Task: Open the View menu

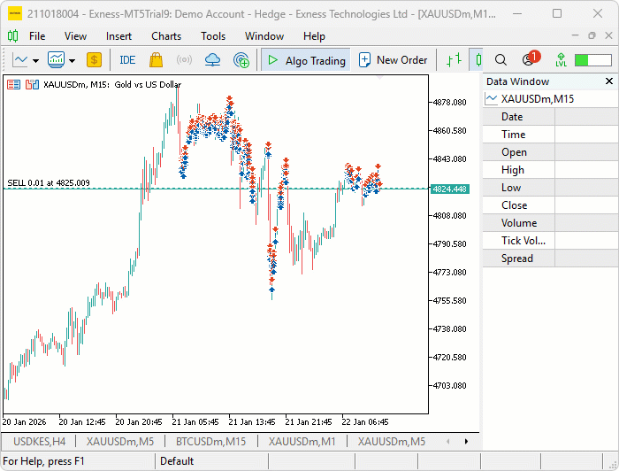Action: (x=75, y=36)
